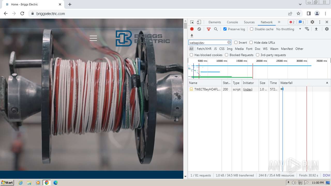
Task: Enable Blocked Requests filter
Action: click(x=227, y=55)
